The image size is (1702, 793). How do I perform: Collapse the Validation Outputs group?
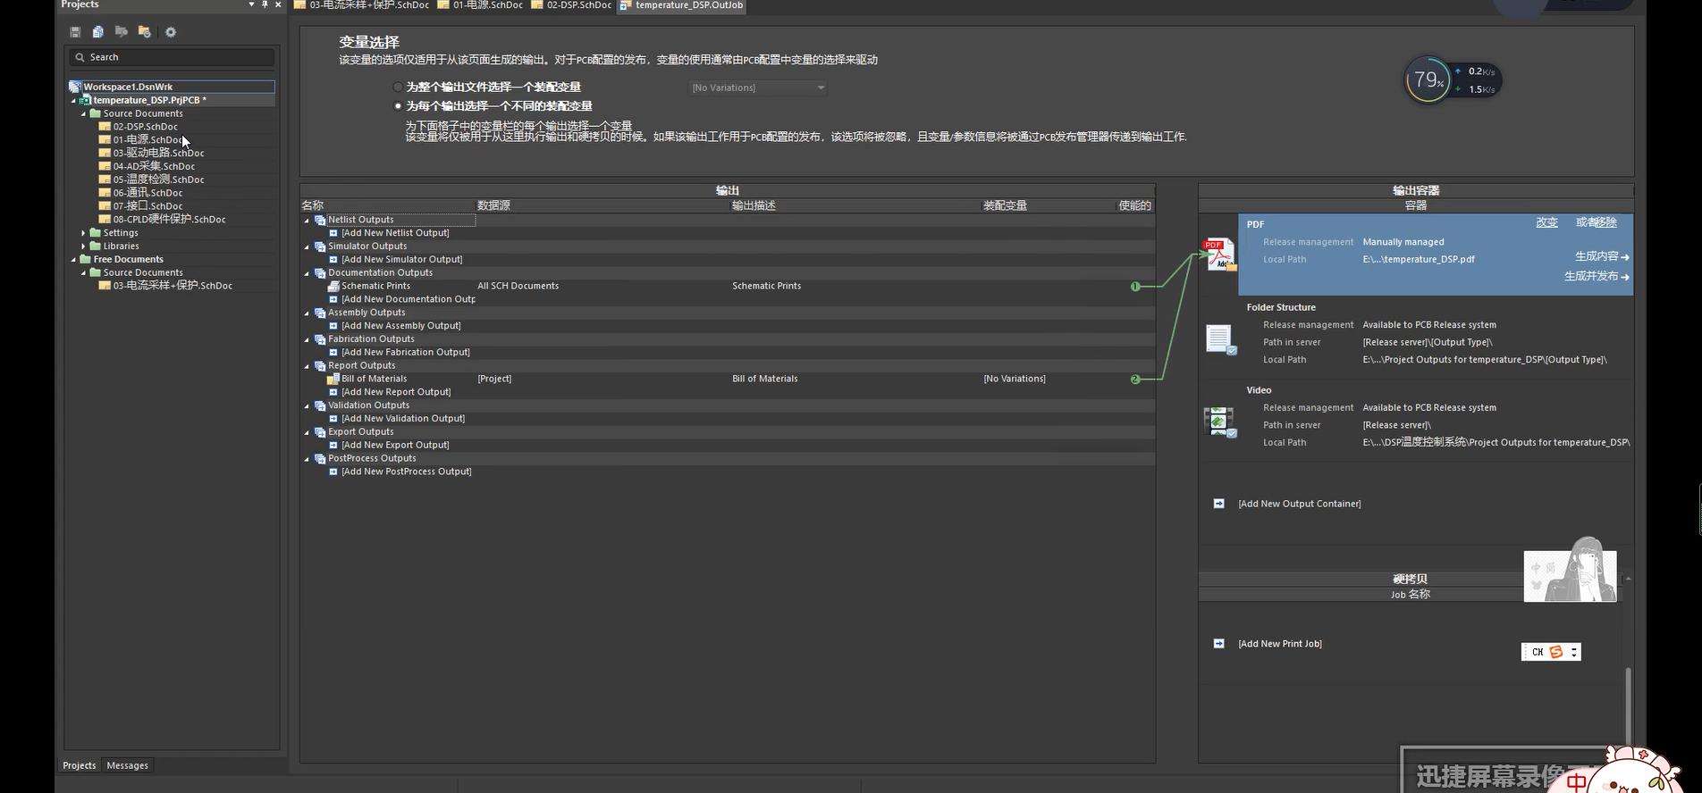(x=307, y=405)
